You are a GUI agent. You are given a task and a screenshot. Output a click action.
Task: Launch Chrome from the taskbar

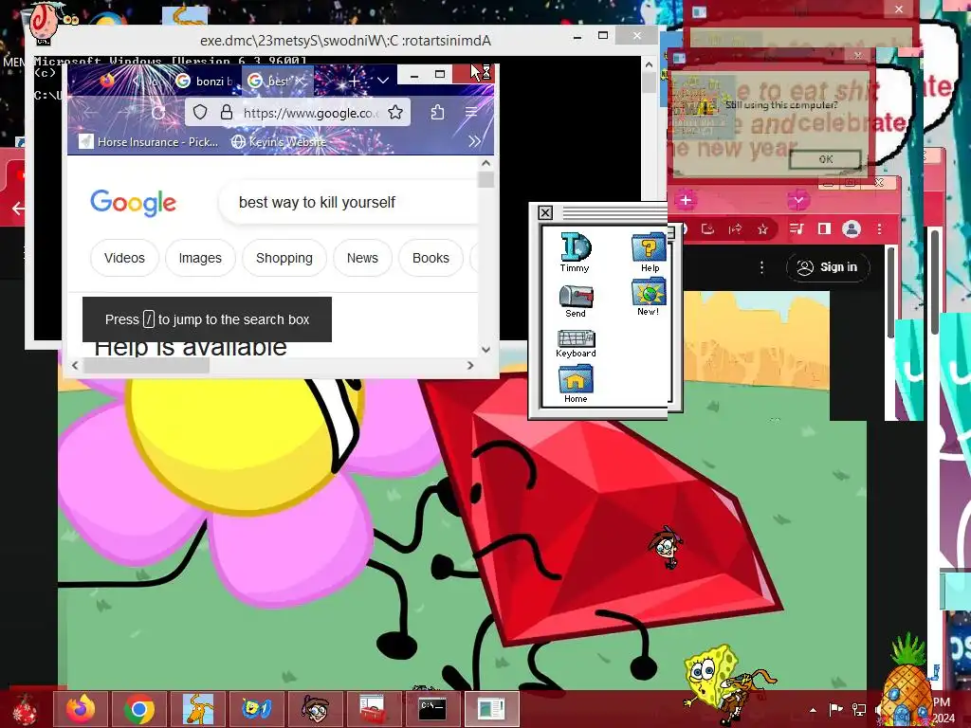tap(139, 709)
